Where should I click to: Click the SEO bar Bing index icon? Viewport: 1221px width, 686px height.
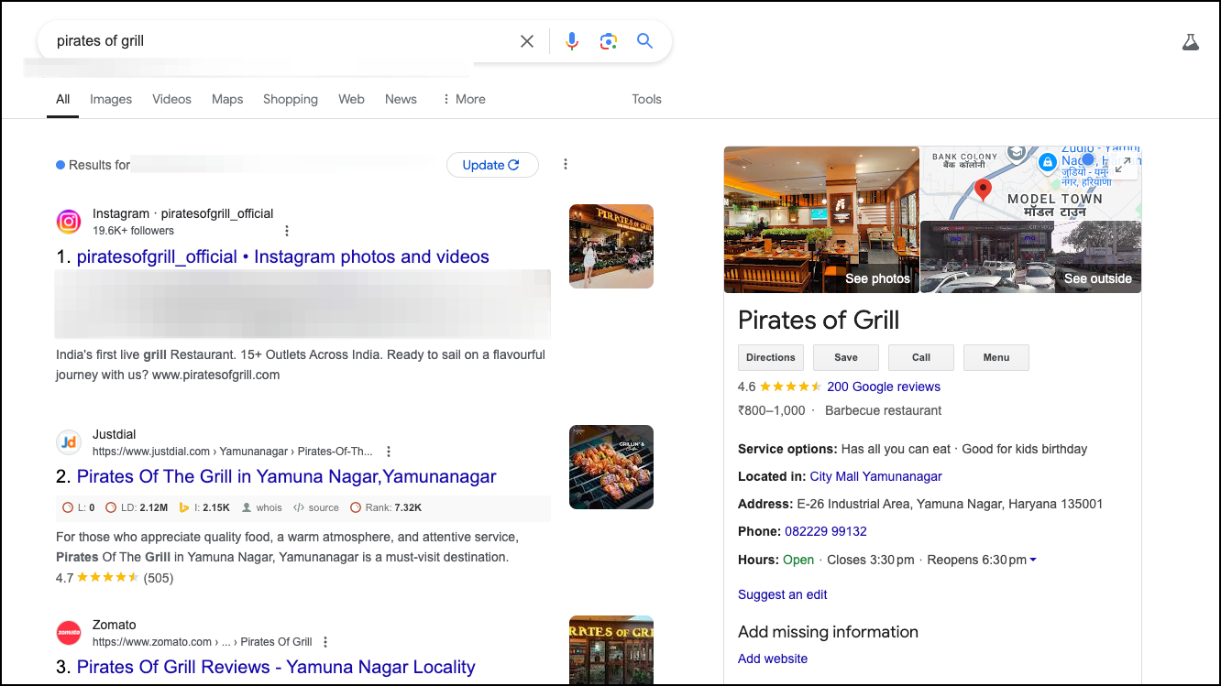(x=183, y=507)
